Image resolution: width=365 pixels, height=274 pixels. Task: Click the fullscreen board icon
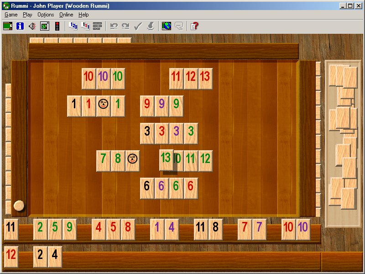(x=45, y=26)
